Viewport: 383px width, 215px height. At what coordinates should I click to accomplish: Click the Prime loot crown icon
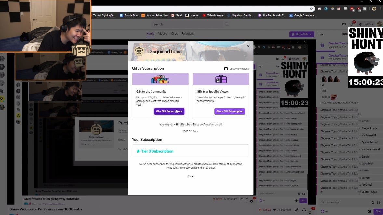[x=344, y=24]
